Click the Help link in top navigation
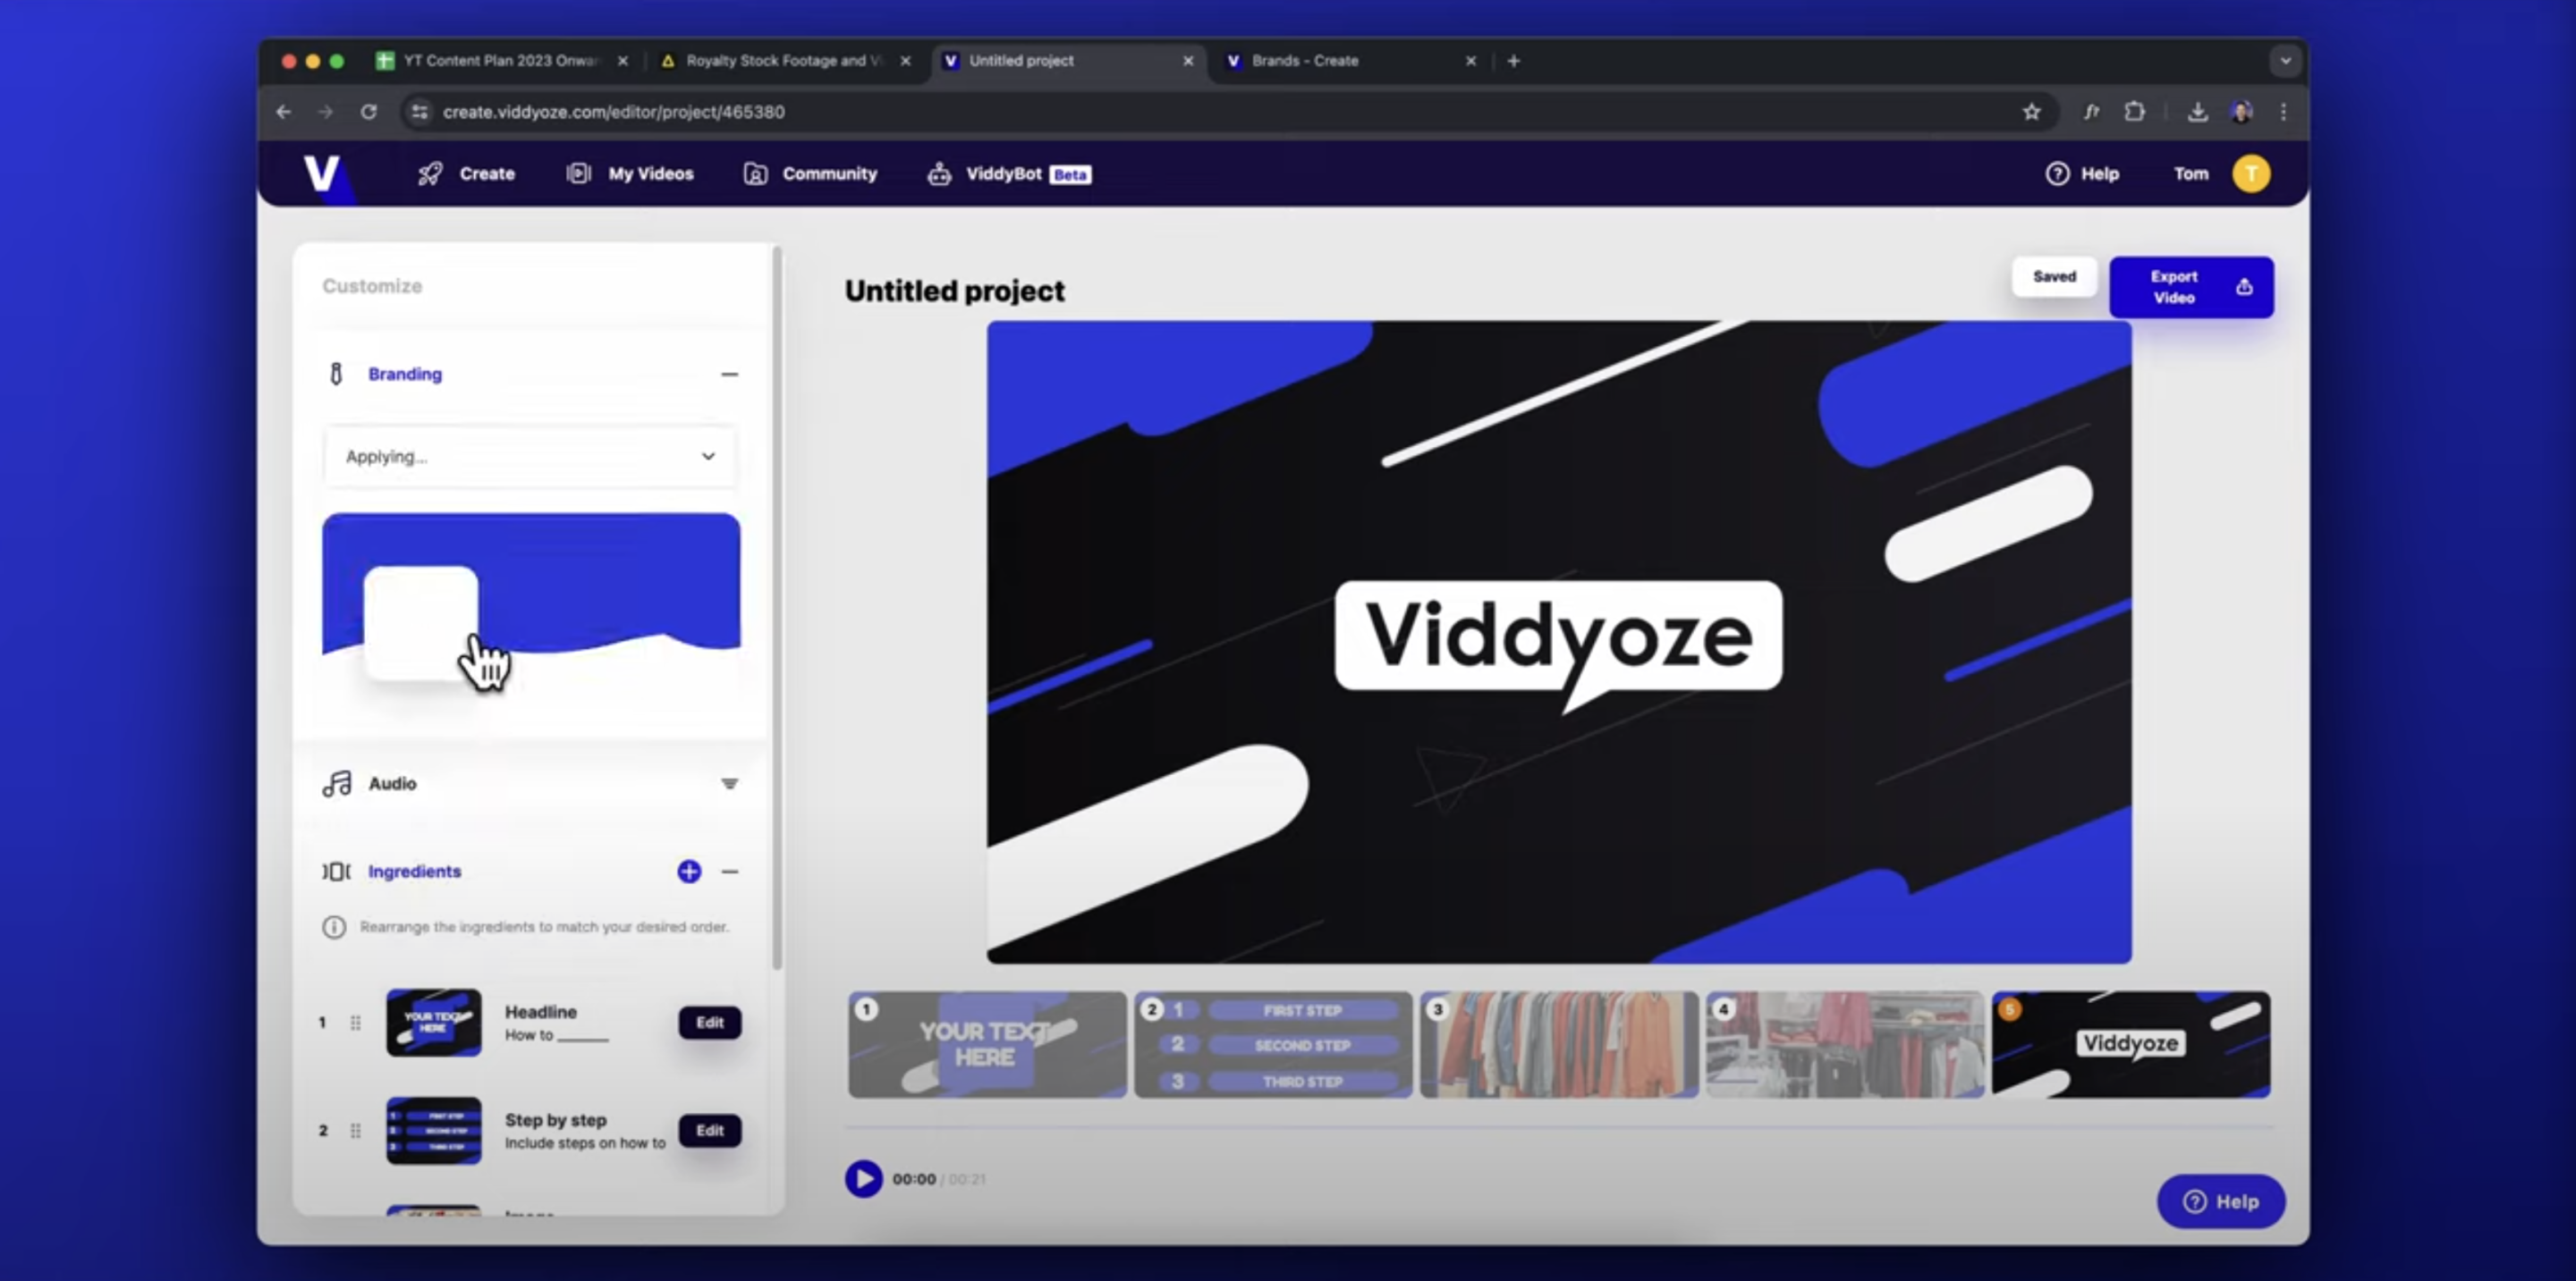 pyautogui.click(x=2082, y=173)
